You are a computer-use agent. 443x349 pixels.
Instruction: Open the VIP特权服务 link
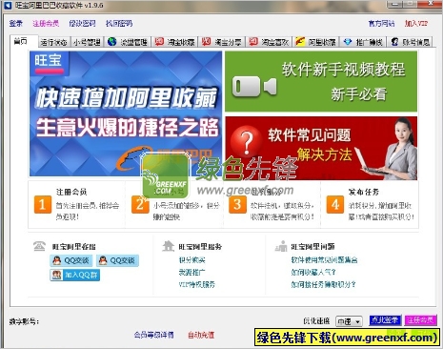tap(197, 284)
